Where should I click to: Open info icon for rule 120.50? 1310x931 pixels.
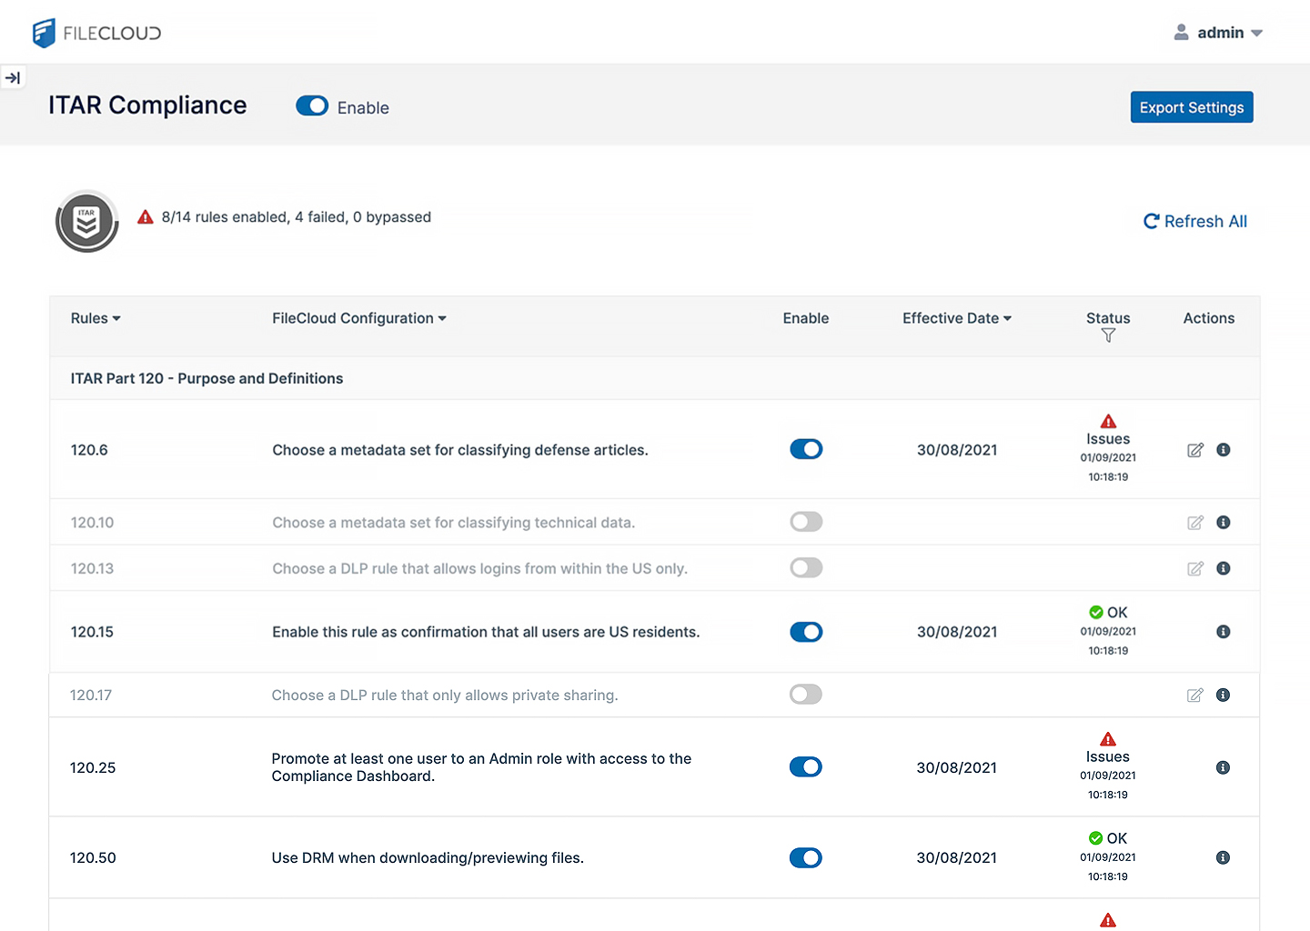click(x=1224, y=857)
